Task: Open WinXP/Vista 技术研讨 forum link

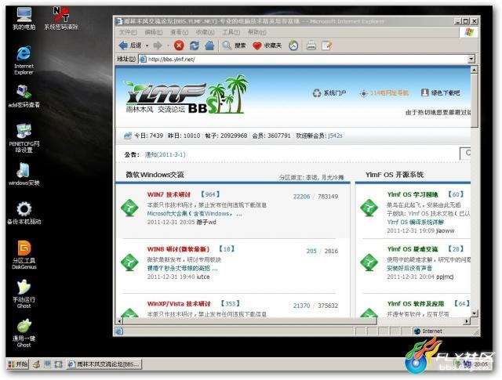Action: pos(179,304)
